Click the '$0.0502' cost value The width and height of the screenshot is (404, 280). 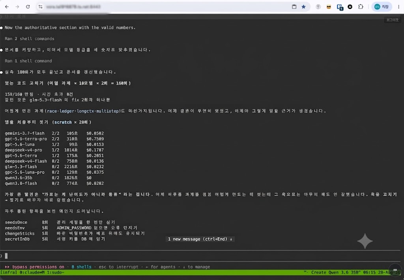click(95, 133)
